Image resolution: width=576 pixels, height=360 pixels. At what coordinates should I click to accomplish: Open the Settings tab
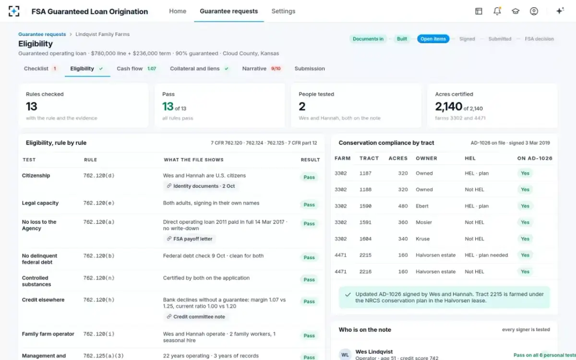point(283,11)
